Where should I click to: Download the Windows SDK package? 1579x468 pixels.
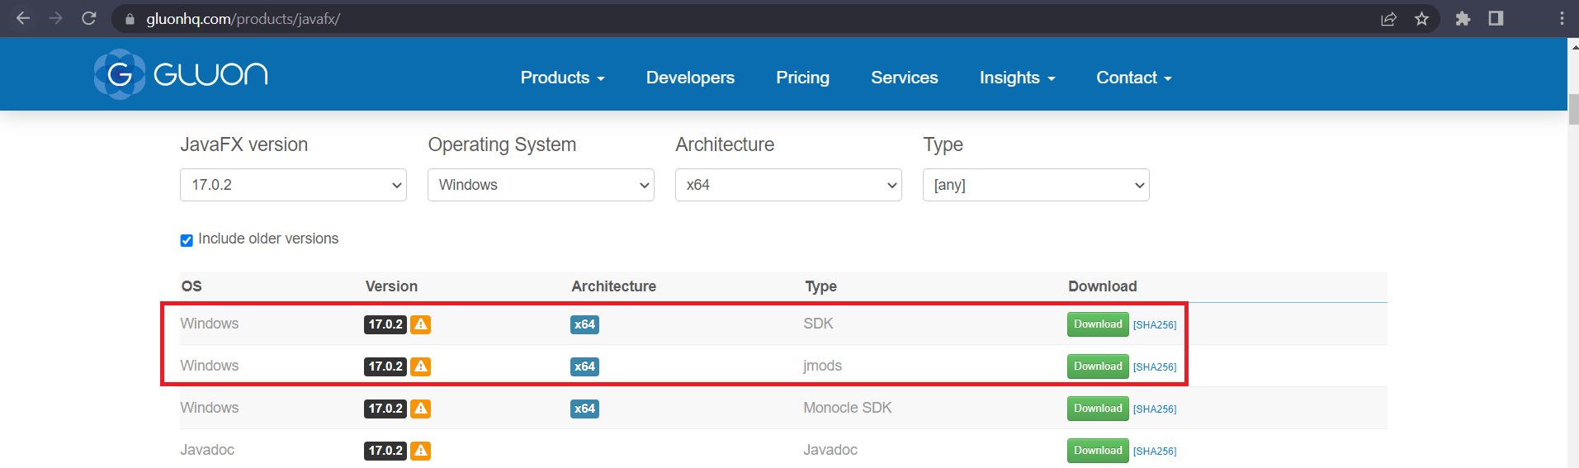click(1097, 324)
